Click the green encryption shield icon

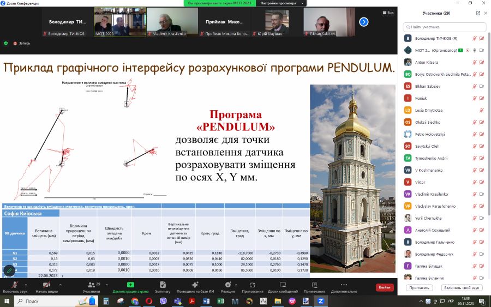click(5, 43)
